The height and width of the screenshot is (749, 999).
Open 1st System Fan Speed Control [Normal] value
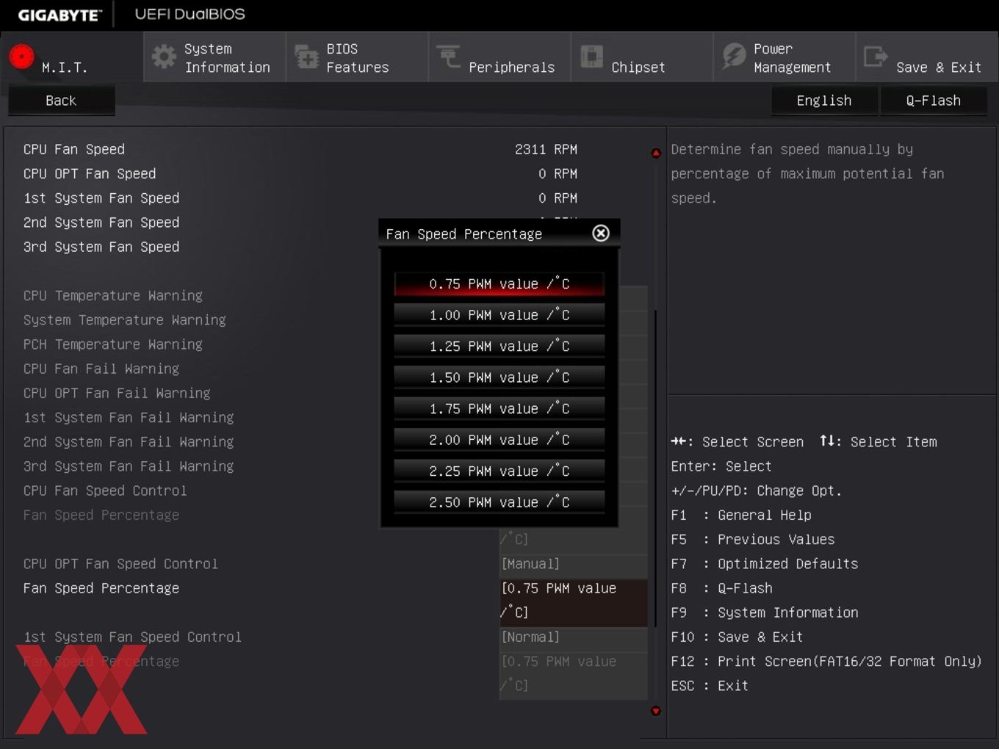tap(574, 637)
